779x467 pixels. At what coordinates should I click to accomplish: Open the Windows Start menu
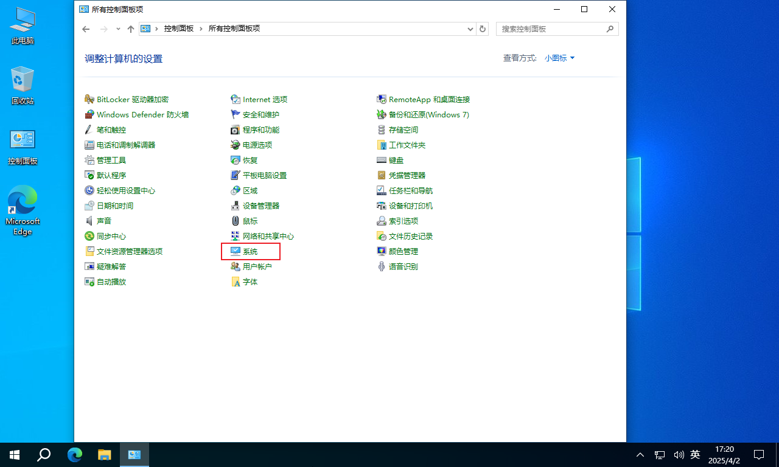15,454
